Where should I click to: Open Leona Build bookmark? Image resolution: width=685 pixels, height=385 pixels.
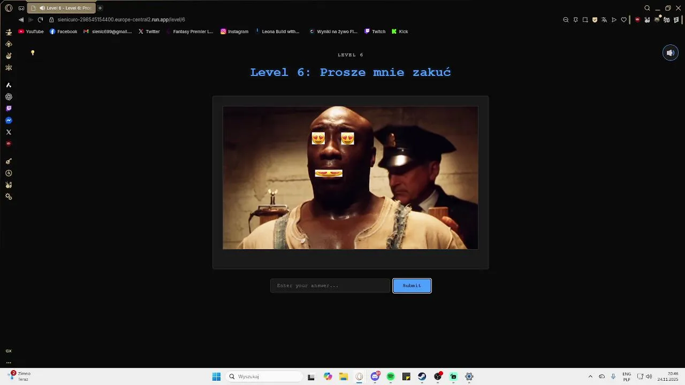277,32
